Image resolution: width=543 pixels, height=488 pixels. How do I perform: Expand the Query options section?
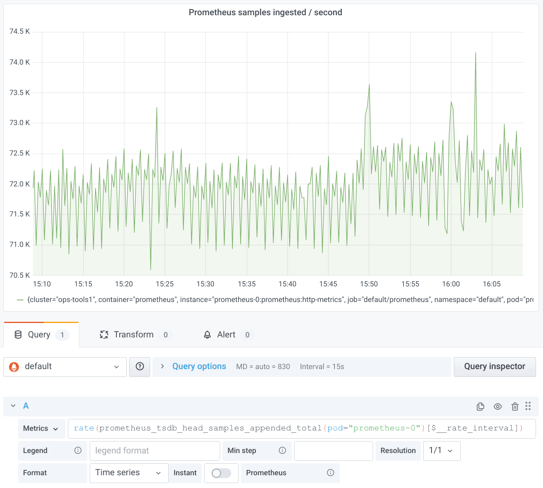[199, 367]
